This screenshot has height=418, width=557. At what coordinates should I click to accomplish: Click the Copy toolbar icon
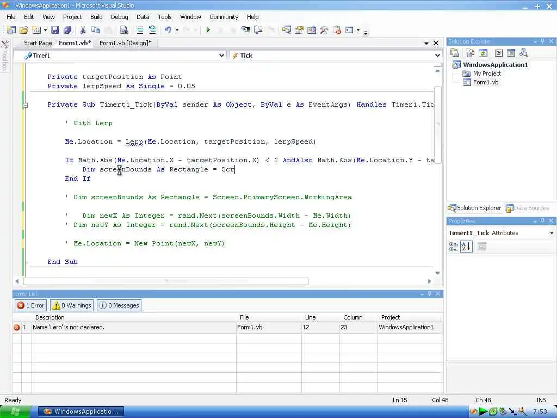[x=95, y=30]
